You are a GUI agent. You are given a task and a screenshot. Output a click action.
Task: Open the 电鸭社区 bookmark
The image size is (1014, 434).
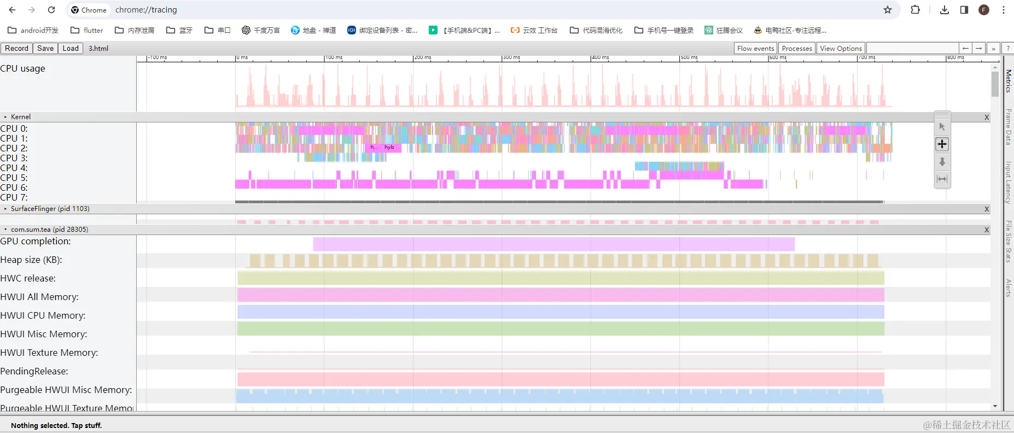tap(790, 30)
